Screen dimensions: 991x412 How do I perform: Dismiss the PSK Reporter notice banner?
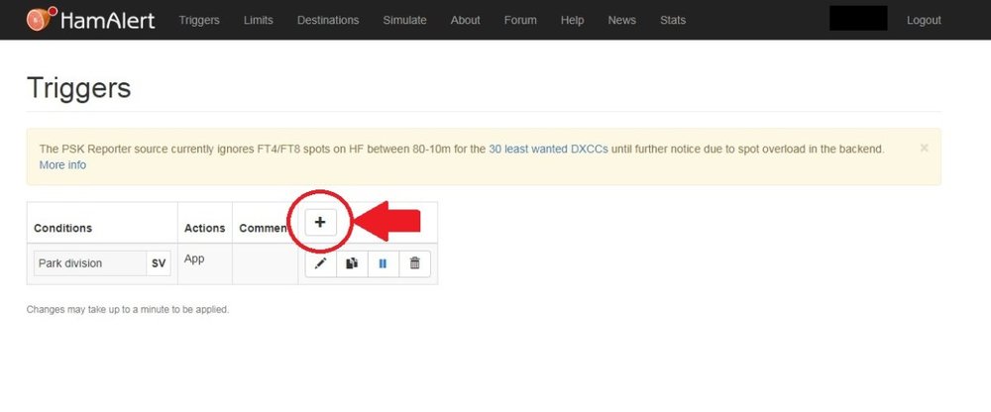(924, 148)
